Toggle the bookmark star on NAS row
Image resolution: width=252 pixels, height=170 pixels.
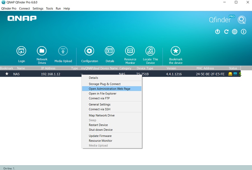click(x=7, y=74)
